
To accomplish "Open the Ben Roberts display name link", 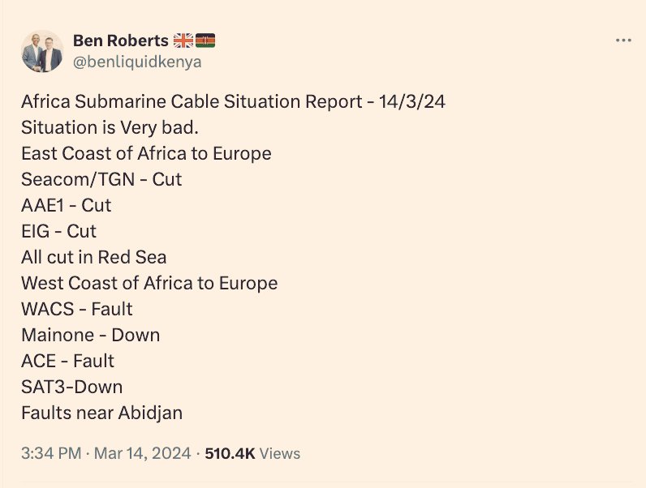I will (121, 41).
